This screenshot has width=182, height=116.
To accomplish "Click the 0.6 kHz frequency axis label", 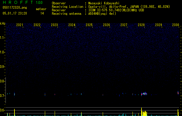I will [x=2, y=110].
